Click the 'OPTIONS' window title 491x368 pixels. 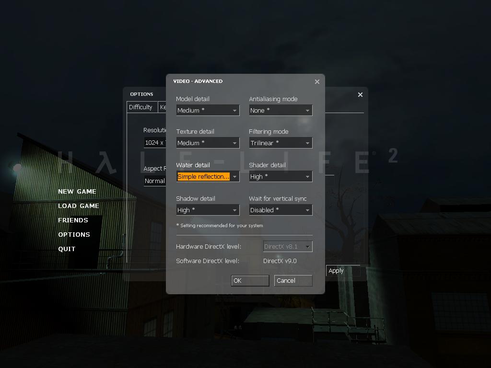coord(141,94)
